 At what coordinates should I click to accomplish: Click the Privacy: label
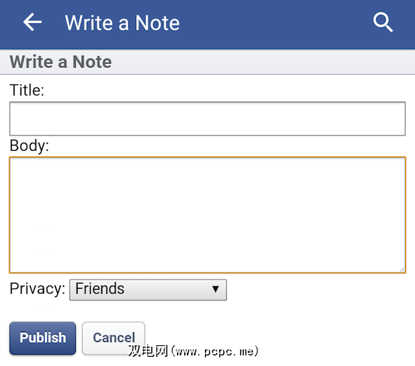click(x=38, y=289)
